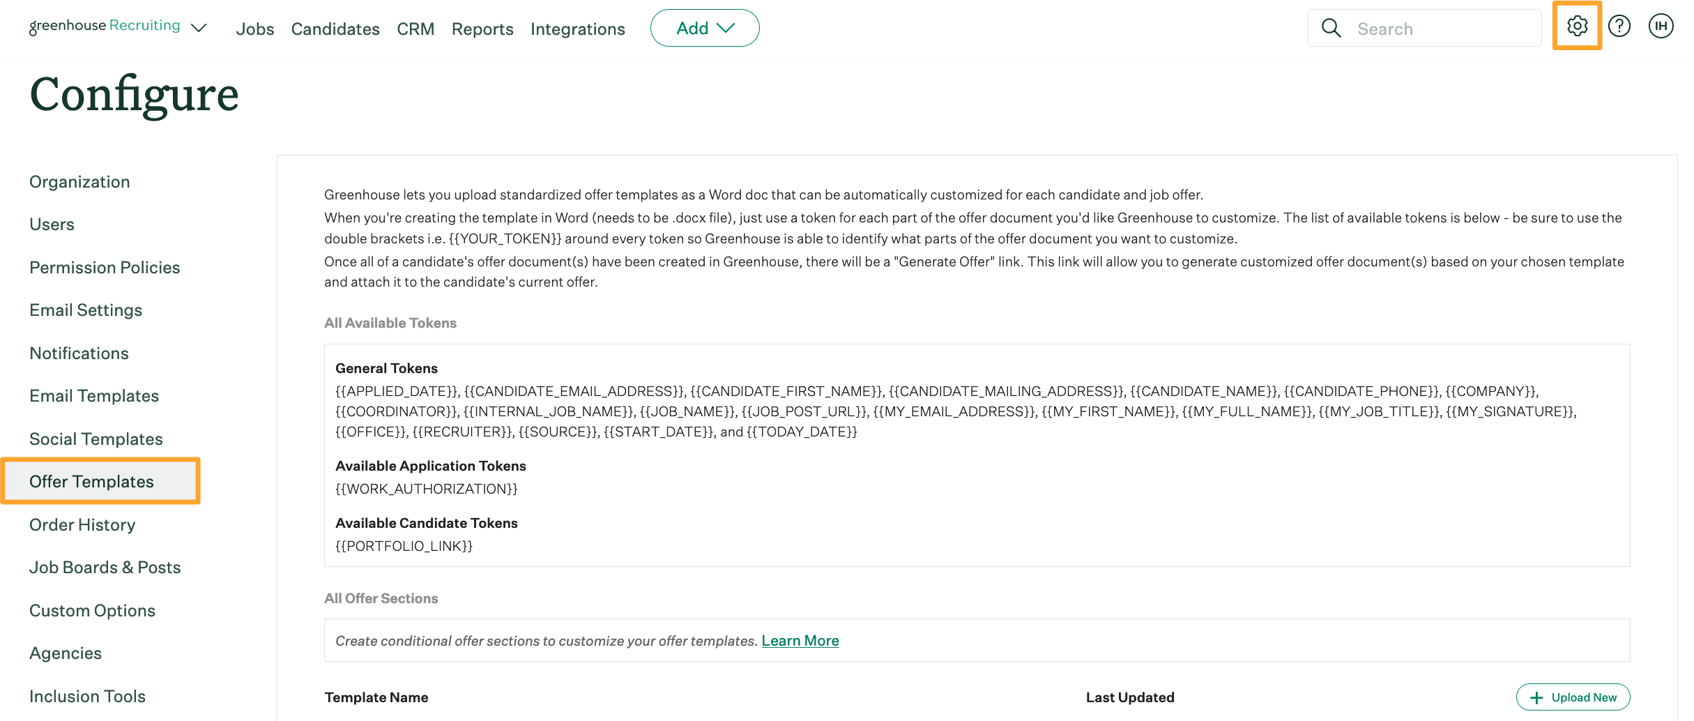Go to Permission Policies

pyautogui.click(x=105, y=268)
